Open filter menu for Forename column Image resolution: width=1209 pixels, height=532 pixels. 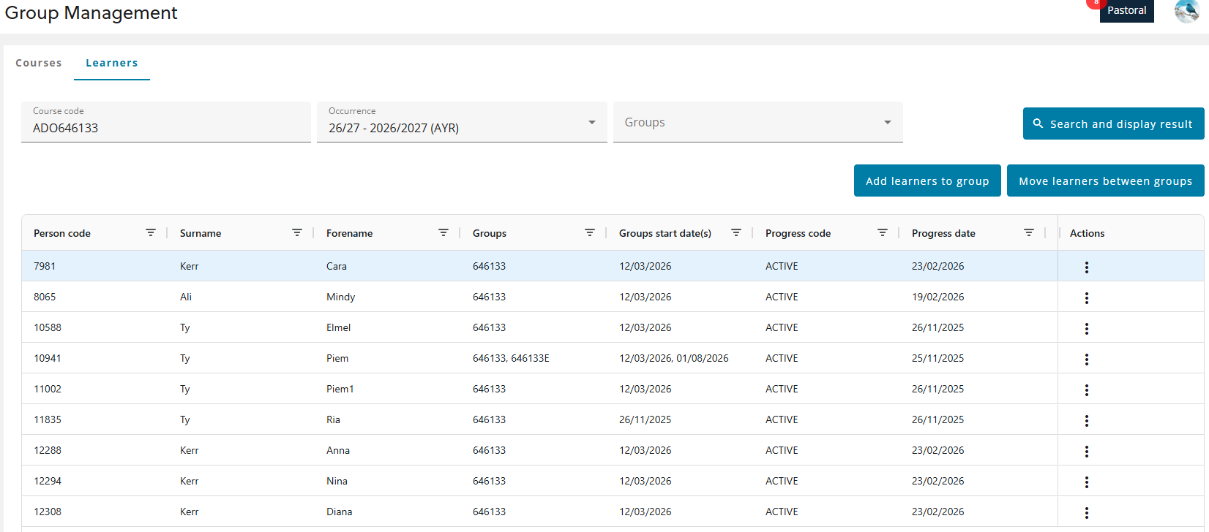coord(443,233)
